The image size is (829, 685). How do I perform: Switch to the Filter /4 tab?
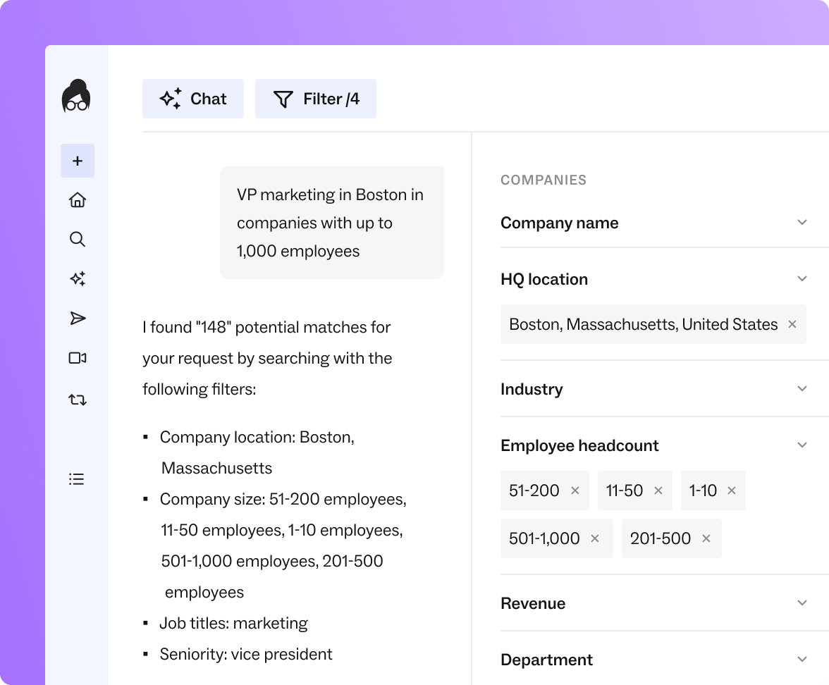point(316,99)
